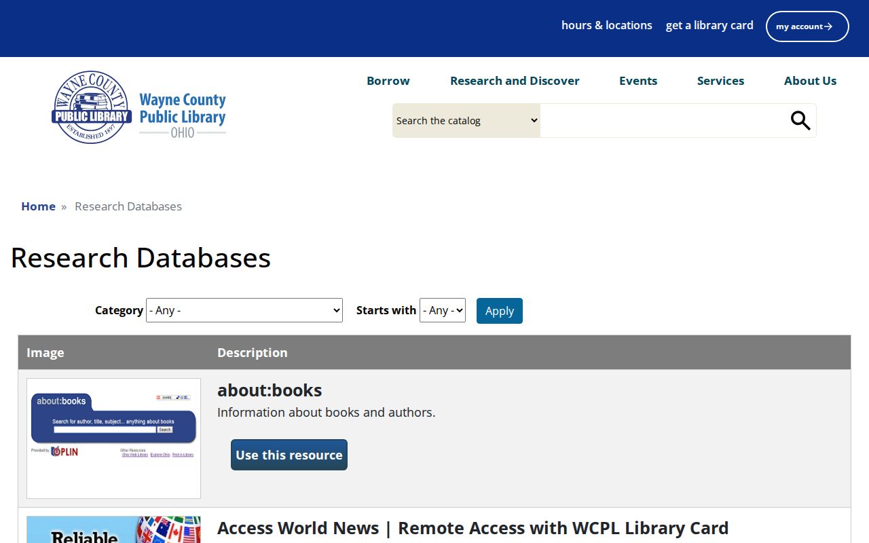Screen dimensions: 869x543
Task: Apply the database filters
Action: [500, 311]
